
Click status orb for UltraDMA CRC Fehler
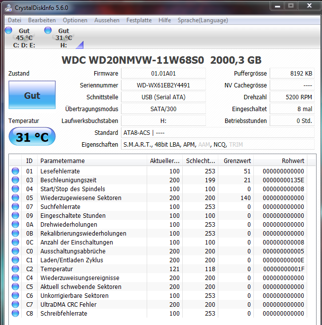[15, 304]
